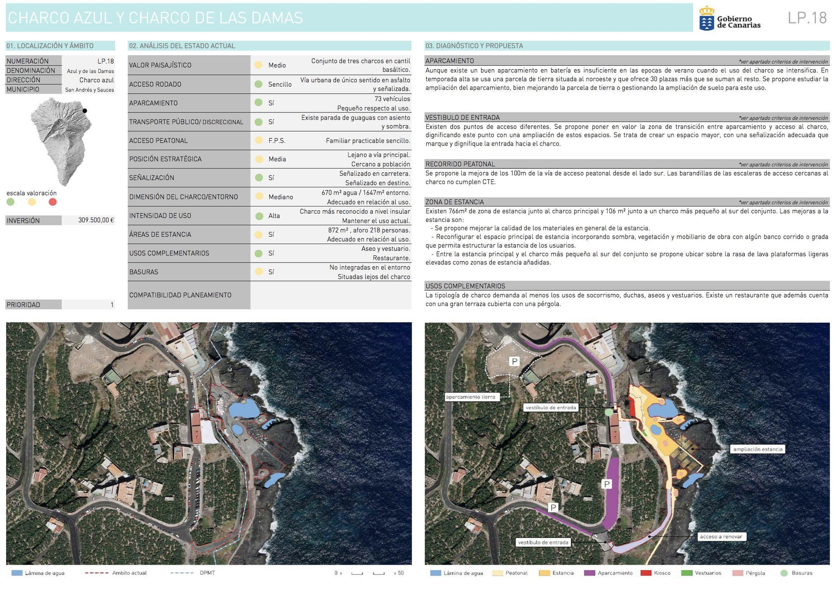Click the Gobierno de Canarias crest logo
Viewport: 836px width, 589px height.
706,18
